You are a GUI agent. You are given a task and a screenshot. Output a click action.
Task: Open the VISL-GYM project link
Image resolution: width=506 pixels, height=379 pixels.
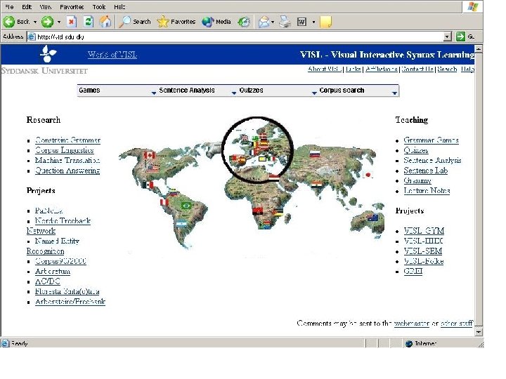424,231
